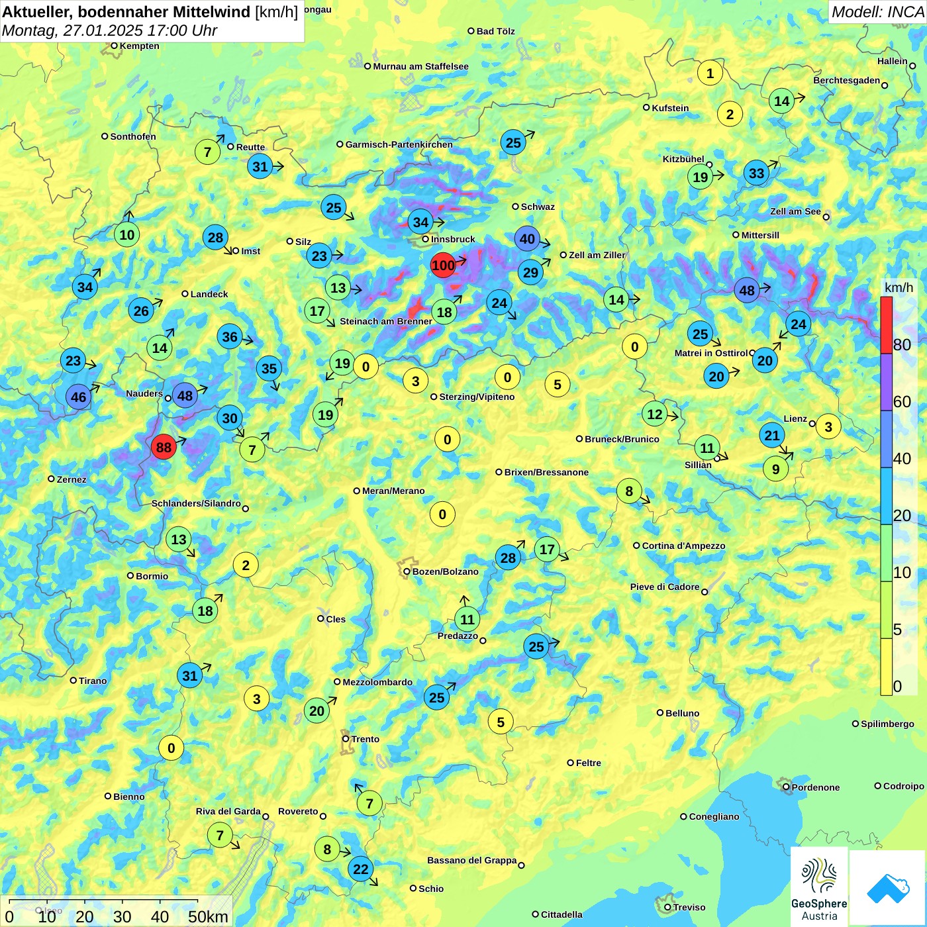Click the 34 km/h marker above Innsbruck

point(420,222)
